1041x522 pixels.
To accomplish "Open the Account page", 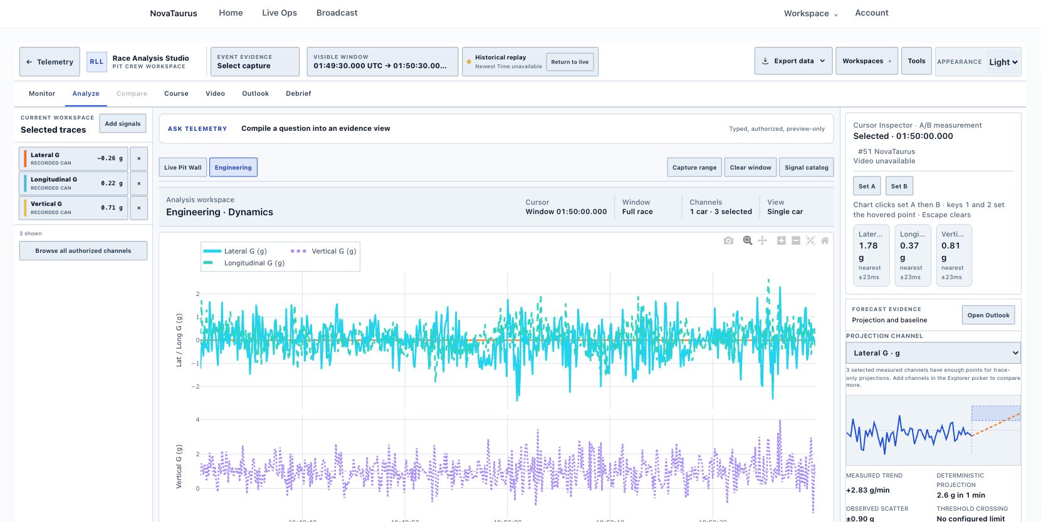I will [872, 13].
